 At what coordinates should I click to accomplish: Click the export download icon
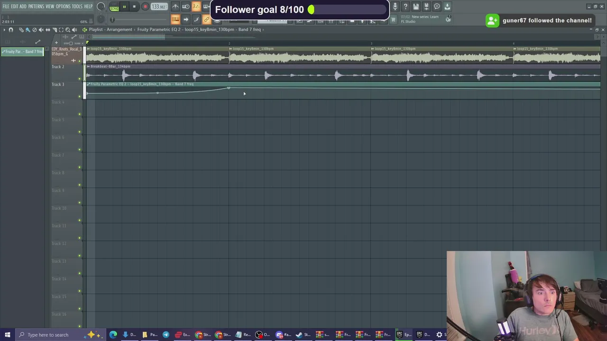coord(447,7)
